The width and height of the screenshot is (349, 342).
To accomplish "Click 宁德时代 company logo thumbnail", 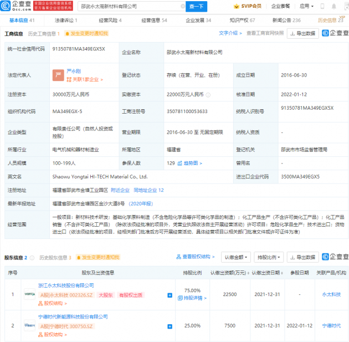I will coord(29,325).
